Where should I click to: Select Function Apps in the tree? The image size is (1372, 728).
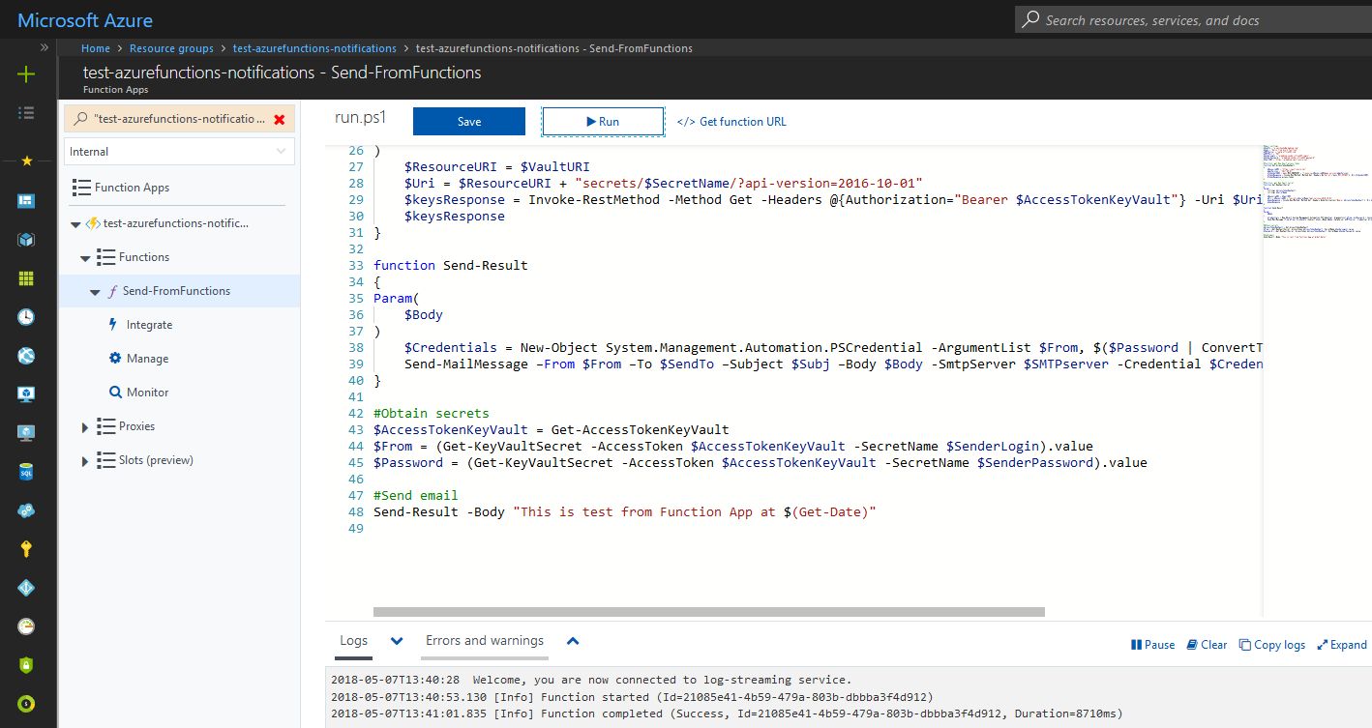click(132, 188)
